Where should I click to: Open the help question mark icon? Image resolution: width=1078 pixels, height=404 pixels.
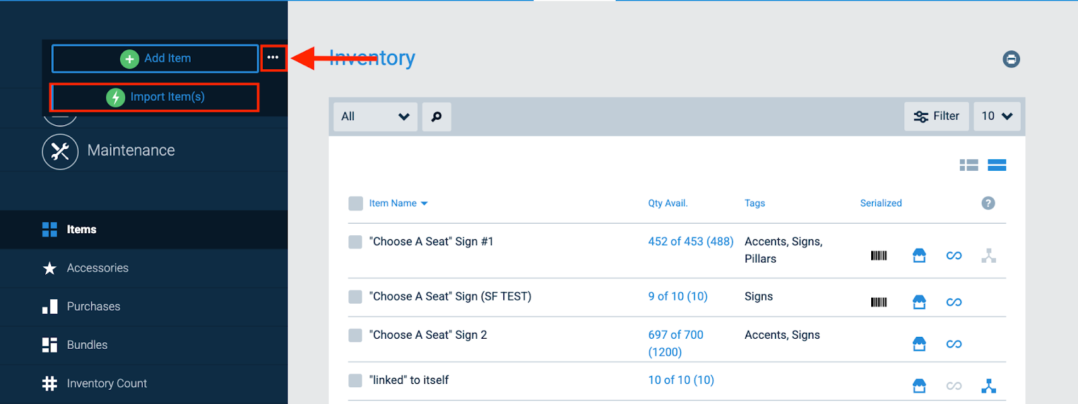point(988,203)
